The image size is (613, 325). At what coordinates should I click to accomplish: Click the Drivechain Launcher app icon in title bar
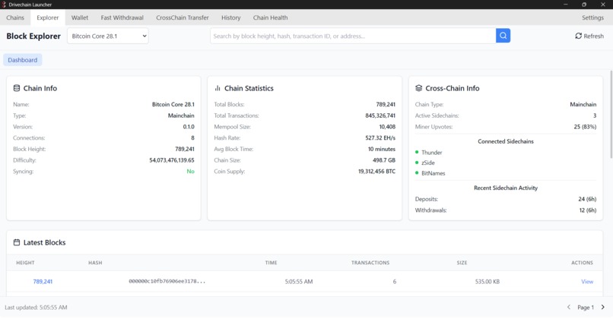click(4, 5)
